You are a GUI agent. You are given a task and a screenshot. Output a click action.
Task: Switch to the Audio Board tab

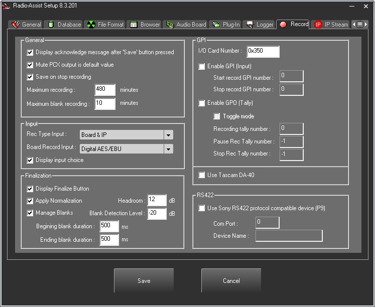point(186,24)
